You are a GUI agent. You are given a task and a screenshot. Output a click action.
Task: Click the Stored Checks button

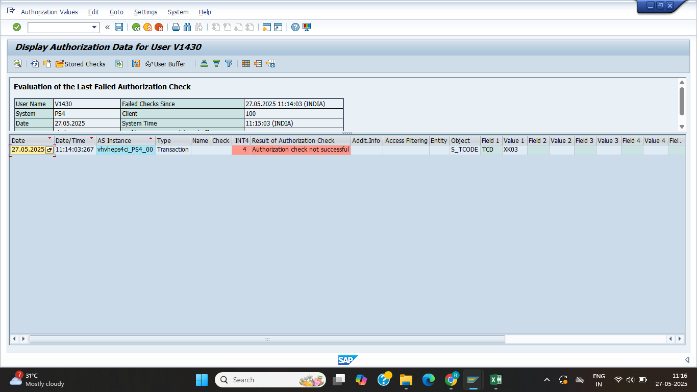click(81, 64)
